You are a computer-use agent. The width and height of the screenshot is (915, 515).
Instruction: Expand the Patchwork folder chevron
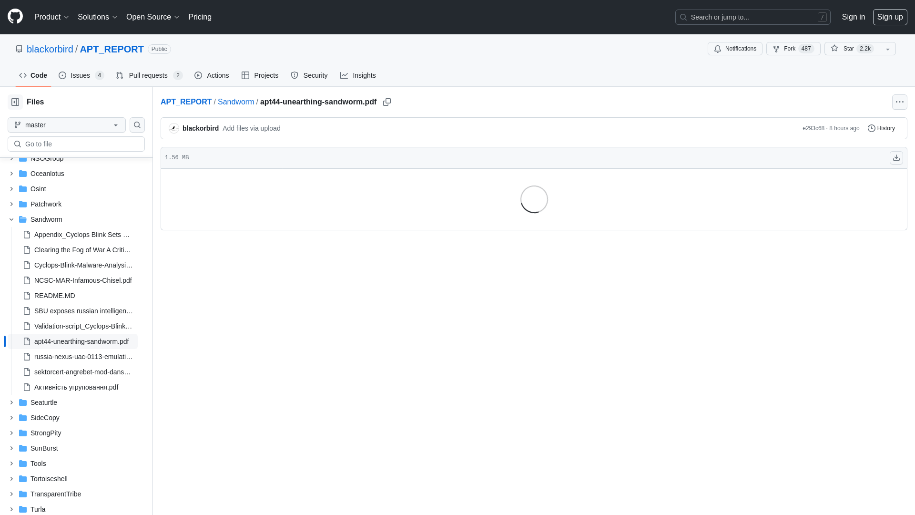(x=11, y=204)
